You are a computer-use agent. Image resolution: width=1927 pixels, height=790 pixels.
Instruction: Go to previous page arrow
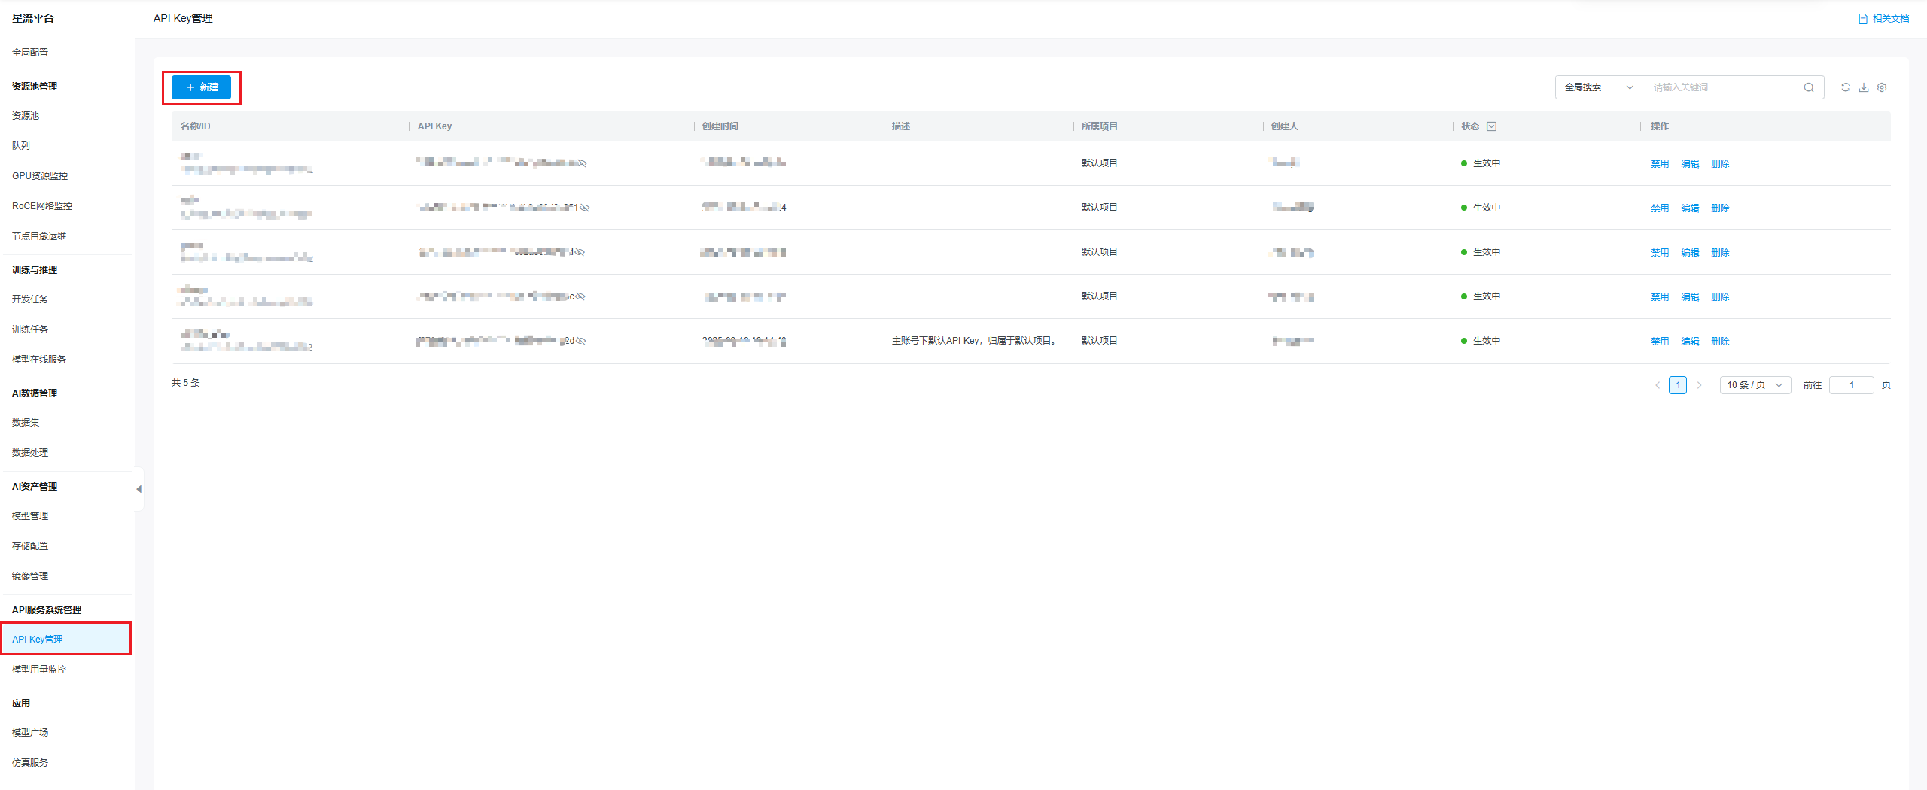pos(1657,385)
